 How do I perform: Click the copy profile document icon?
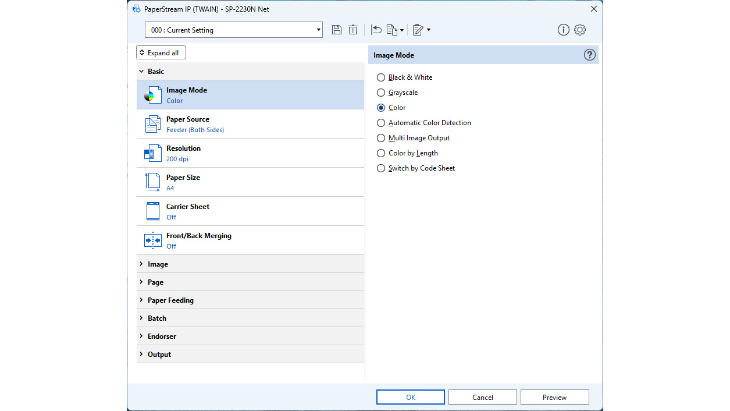tap(392, 30)
